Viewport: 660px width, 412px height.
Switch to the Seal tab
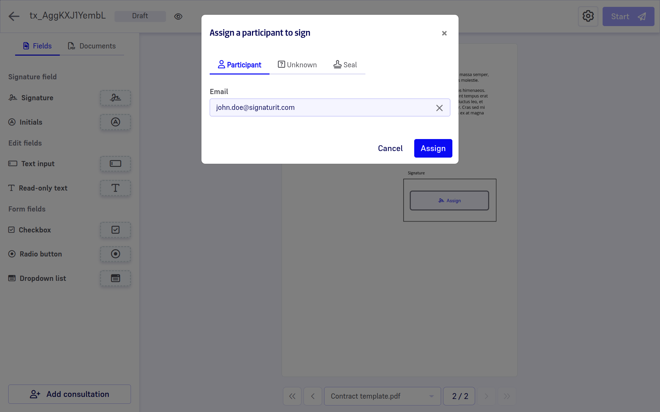[x=345, y=65]
